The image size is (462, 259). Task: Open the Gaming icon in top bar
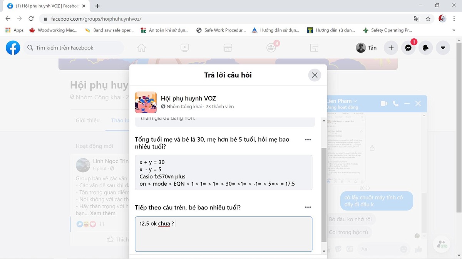click(314, 48)
